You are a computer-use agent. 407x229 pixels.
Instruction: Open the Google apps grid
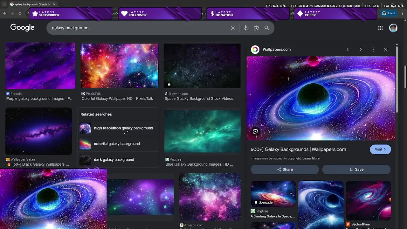pyautogui.click(x=380, y=28)
